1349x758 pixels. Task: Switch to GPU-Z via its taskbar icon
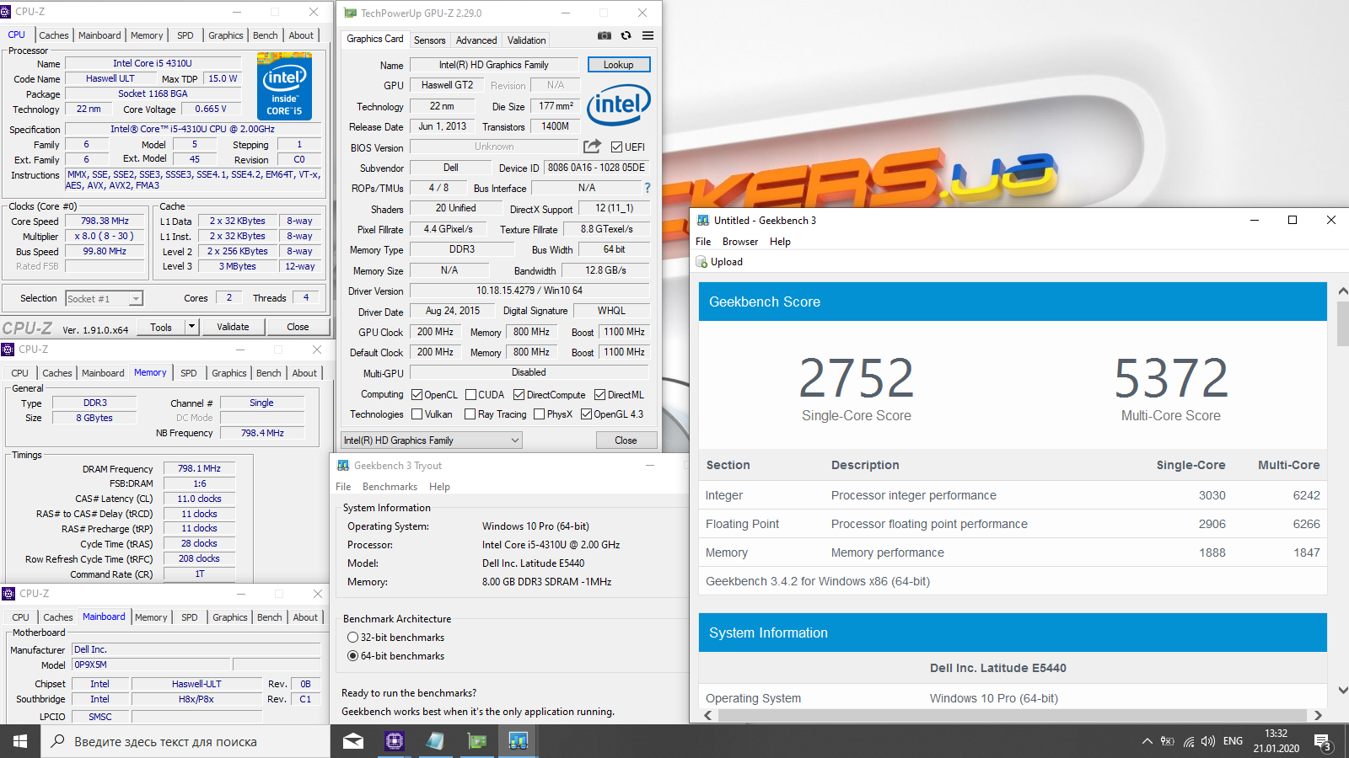[477, 741]
